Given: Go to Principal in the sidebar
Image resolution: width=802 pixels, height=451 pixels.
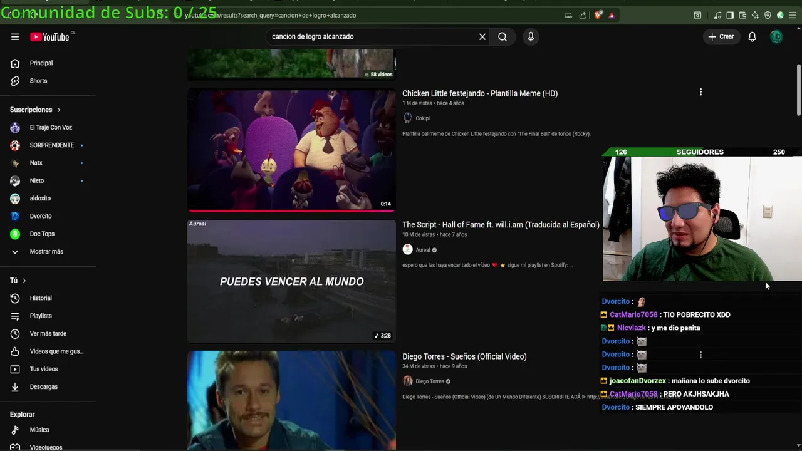Looking at the screenshot, I should pyautogui.click(x=41, y=63).
